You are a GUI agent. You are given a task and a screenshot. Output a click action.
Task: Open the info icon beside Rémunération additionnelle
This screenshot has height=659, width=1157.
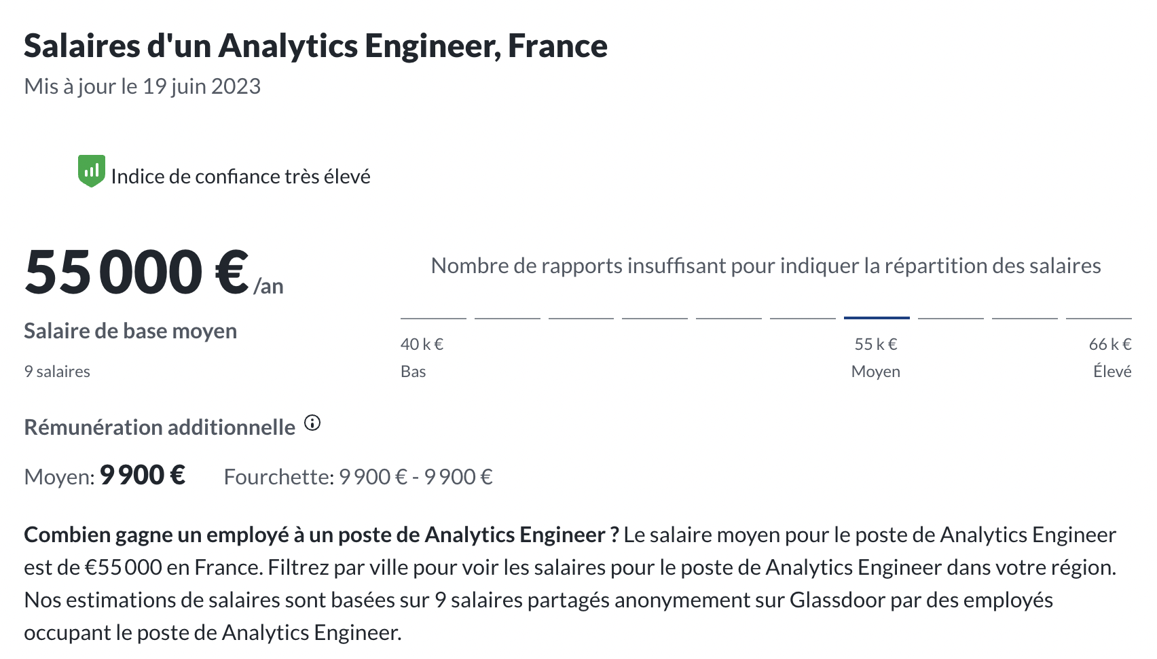[312, 423]
